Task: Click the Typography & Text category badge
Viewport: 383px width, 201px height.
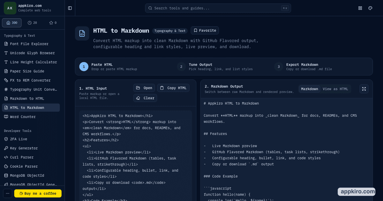Action: pyautogui.click(x=170, y=31)
